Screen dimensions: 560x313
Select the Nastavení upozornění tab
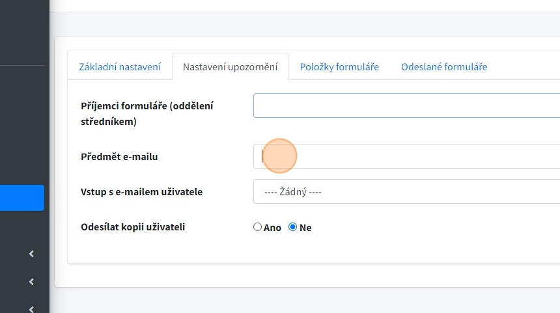tap(230, 67)
